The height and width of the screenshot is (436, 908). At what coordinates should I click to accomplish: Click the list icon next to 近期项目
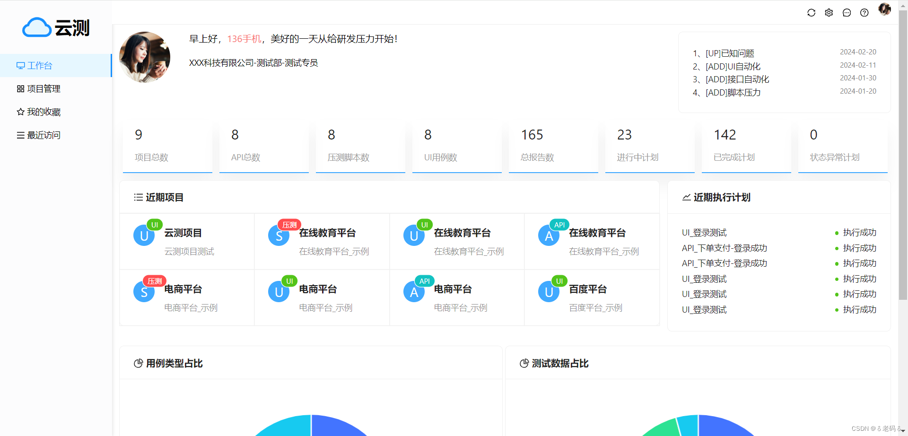click(138, 197)
